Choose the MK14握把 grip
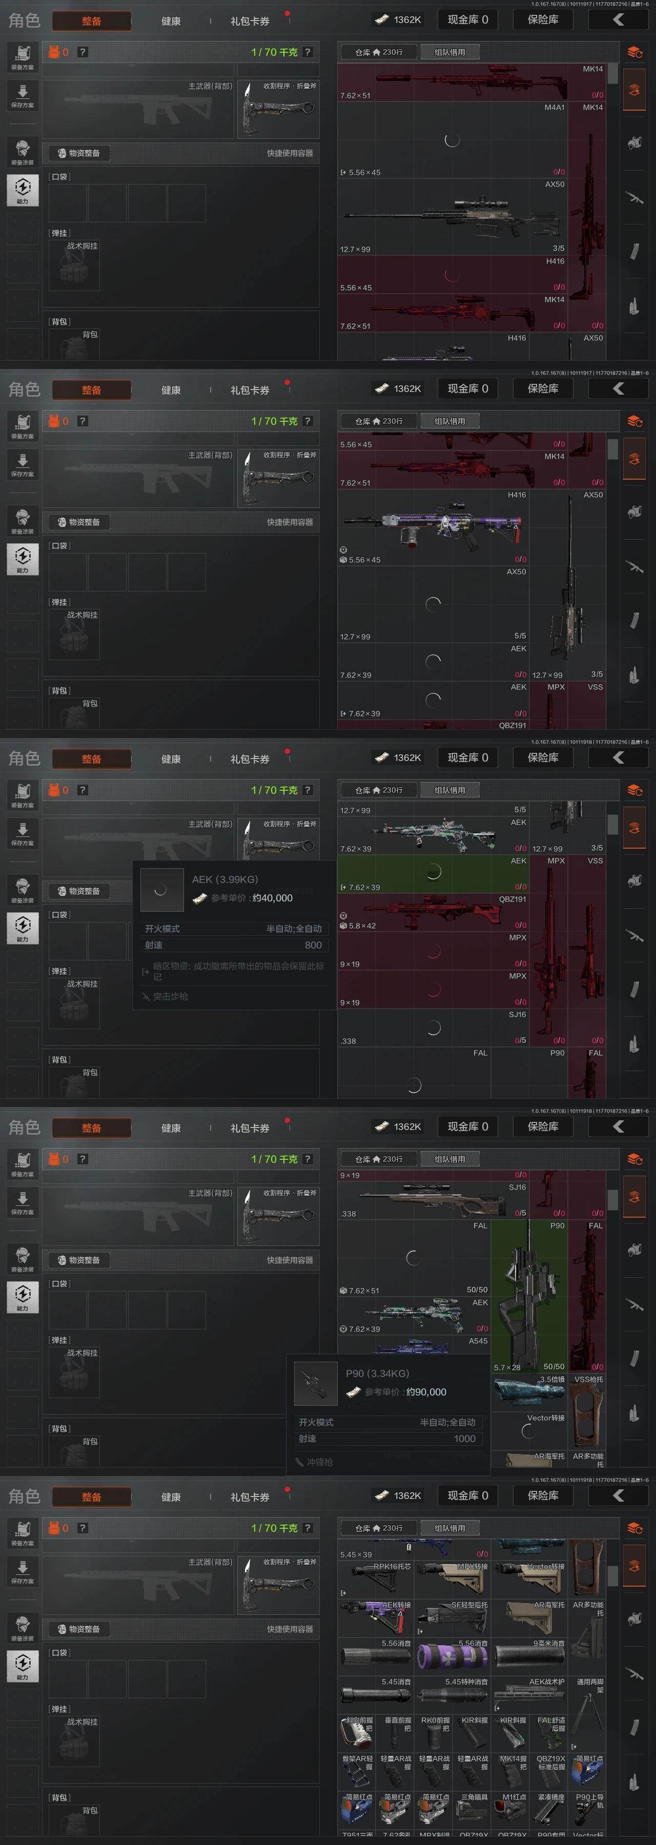The height and width of the screenshot is (1845, 656). click(x=510, y=1772)
